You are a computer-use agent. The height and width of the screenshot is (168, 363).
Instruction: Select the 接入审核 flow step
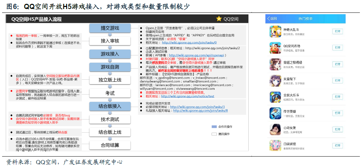(x=110, y=41)
